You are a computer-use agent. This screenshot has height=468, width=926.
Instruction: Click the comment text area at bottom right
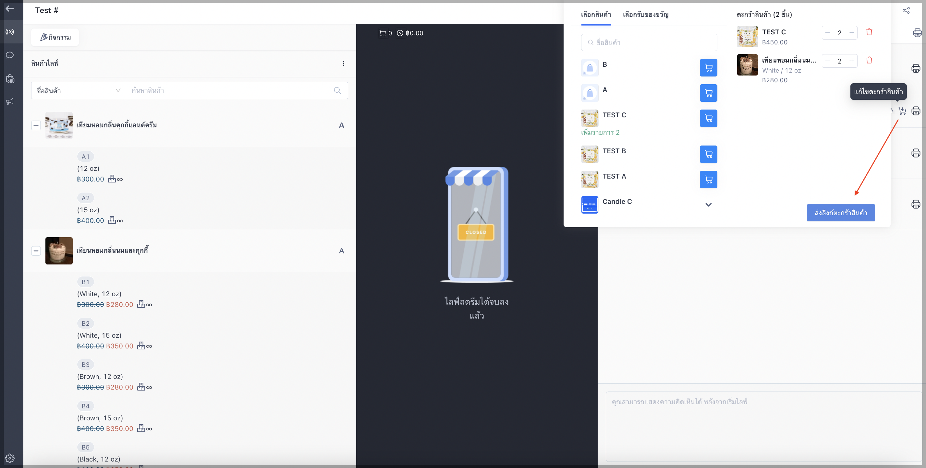[x=763, y=426]
